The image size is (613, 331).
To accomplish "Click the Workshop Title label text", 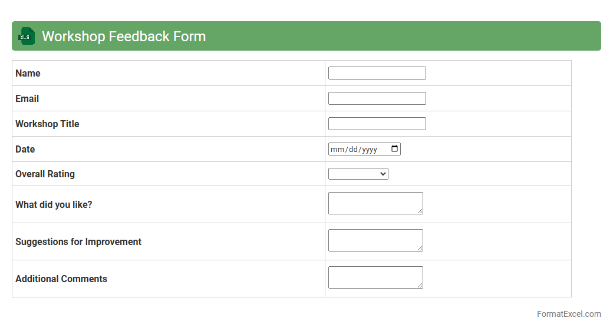I will [47, 124].
